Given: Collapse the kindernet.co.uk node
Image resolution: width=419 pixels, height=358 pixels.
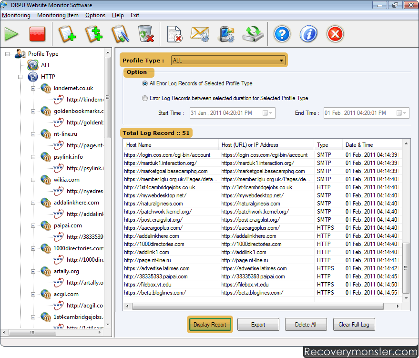Looking at the screenshot, I should click(x=33, y=89).
